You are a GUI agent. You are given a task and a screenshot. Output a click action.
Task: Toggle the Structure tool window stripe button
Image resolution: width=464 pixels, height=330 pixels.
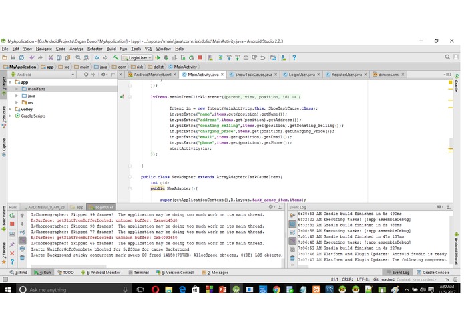pos(3,117)
